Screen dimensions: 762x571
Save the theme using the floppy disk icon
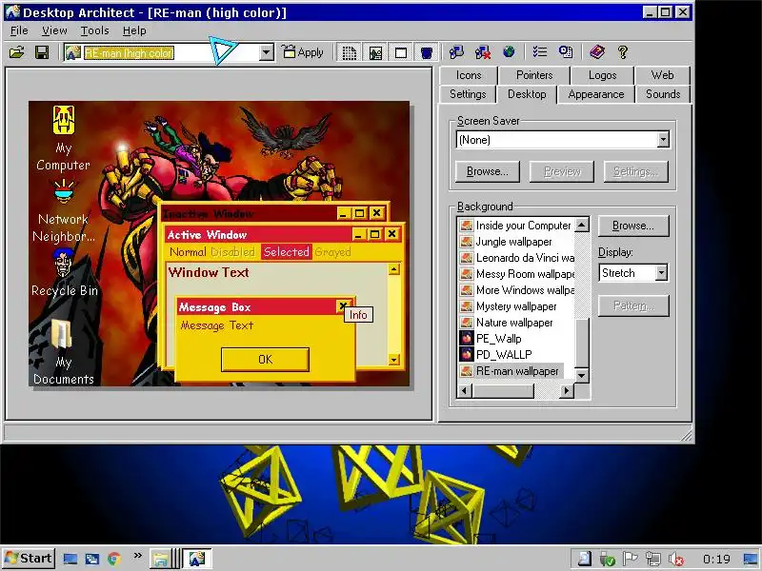point(42,52)
